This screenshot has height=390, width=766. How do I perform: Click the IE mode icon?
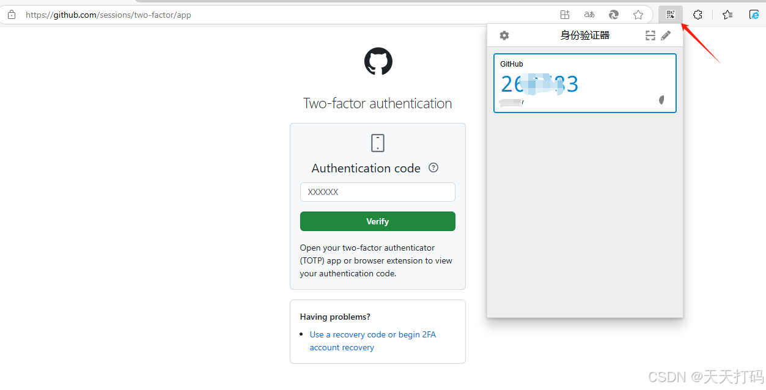(754, 14)
